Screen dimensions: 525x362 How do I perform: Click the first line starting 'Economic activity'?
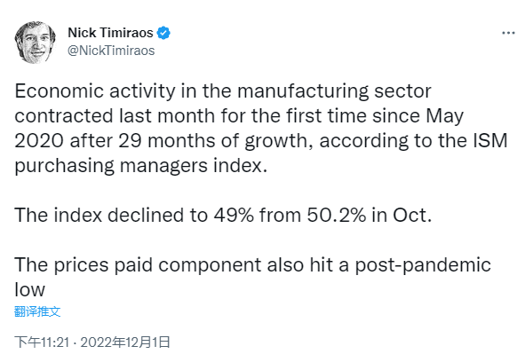pos(223,91)
